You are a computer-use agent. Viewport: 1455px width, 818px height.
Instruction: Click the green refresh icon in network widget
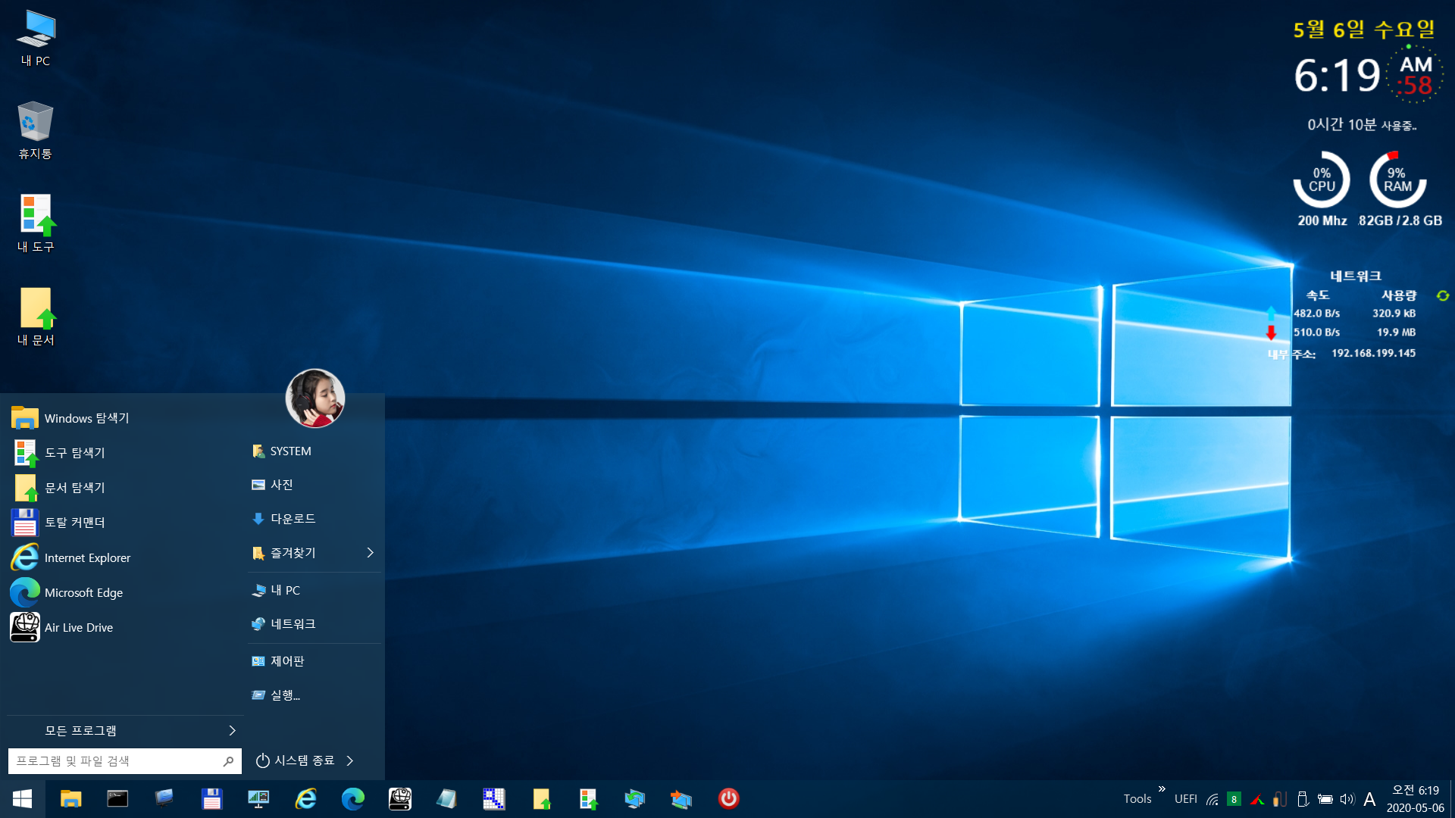(1443, 295)
